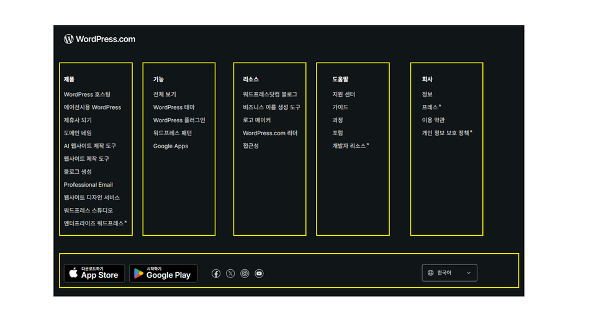The image size is (596, 335).
Task: Open the Professional Email link
Action: pyautogui.click(x=88, y=185)
